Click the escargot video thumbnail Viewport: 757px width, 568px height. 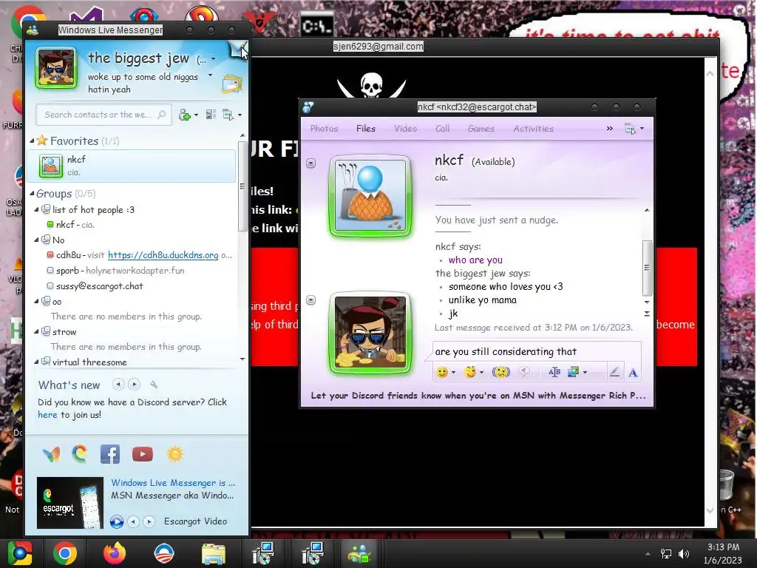click(x=70, y=503)
